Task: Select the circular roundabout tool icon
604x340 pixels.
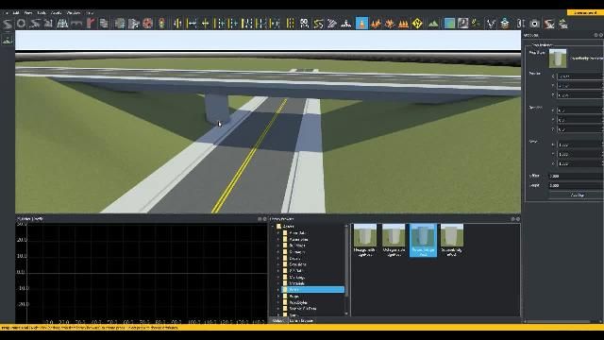Action: click(21, 24)
